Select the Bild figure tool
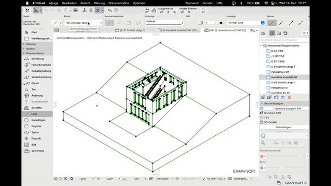Image resolution: width=331 pixels, height=186 pixels. click(37, 145)
